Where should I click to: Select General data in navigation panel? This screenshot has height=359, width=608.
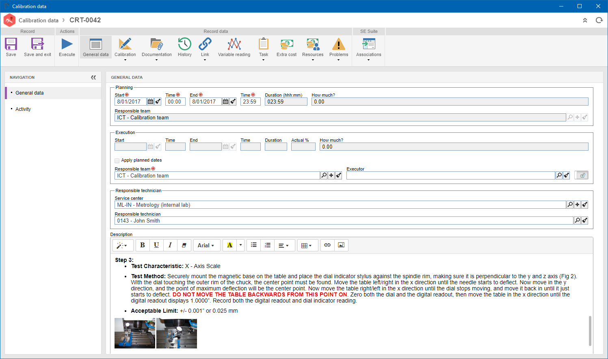tap(30, 93)
